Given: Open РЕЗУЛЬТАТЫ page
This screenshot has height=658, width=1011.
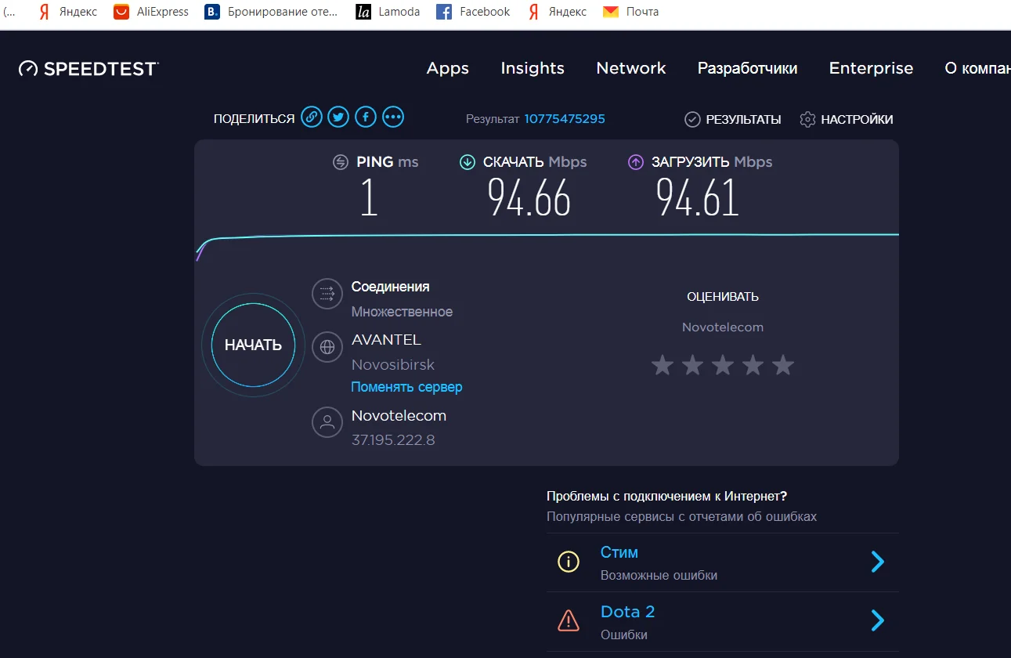Looking at the screenshot, I should point(743,120).
